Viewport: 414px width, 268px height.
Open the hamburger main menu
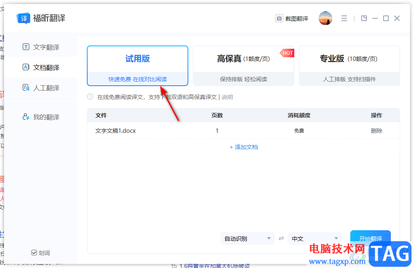coord(344,18)
